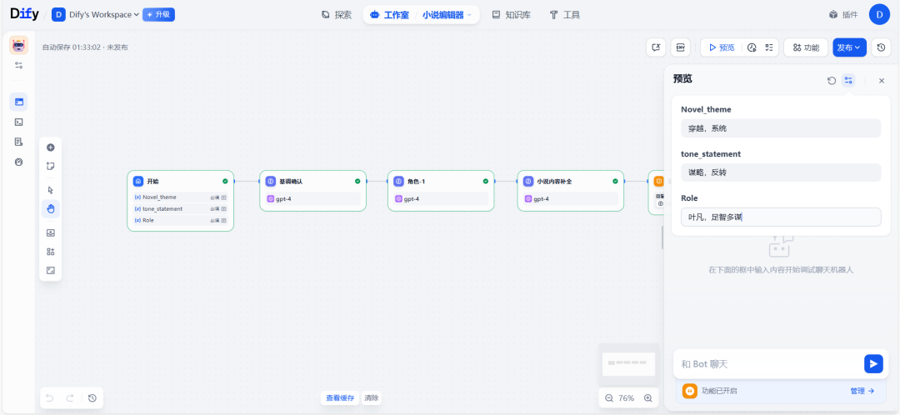
Task: Open the ENV environment variables button
Action: pyautogui.click(x=681, y=47)
